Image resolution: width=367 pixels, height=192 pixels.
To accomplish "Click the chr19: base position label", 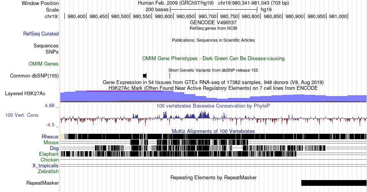I will click(x=52, y=16).
